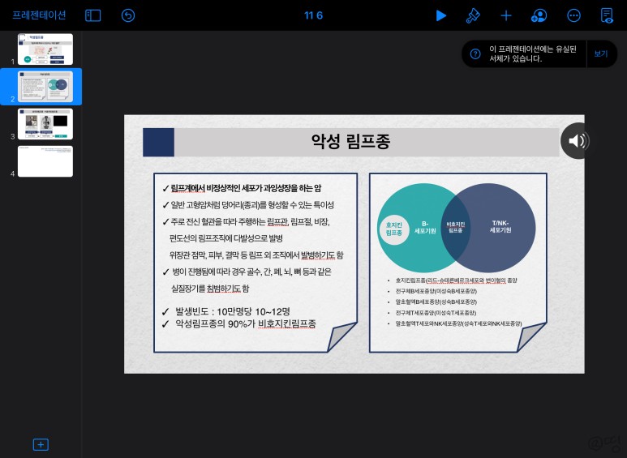Open the collaborate add-people menu
Image resolution: width=627 pixels, height=458 pixels.
coord(539,15)
